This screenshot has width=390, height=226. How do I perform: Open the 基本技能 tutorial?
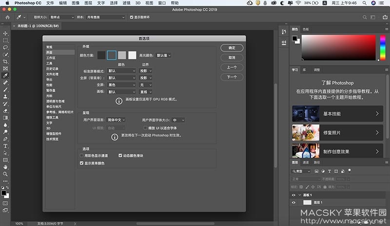pyautogui.click(x=337, y=113)
